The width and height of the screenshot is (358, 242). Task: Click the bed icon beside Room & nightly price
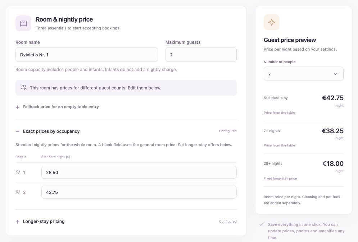pos(23,23)
